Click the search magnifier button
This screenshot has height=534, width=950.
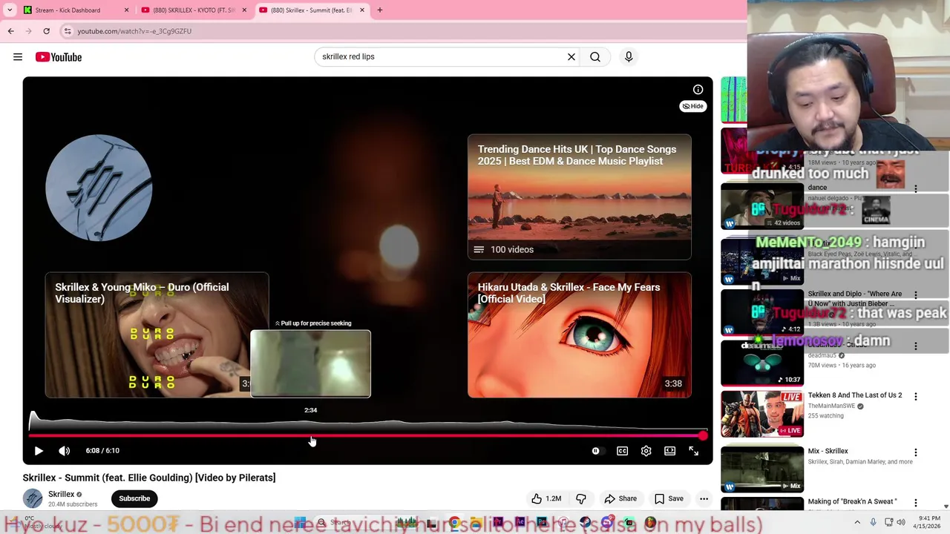click(x=595, y=56)
